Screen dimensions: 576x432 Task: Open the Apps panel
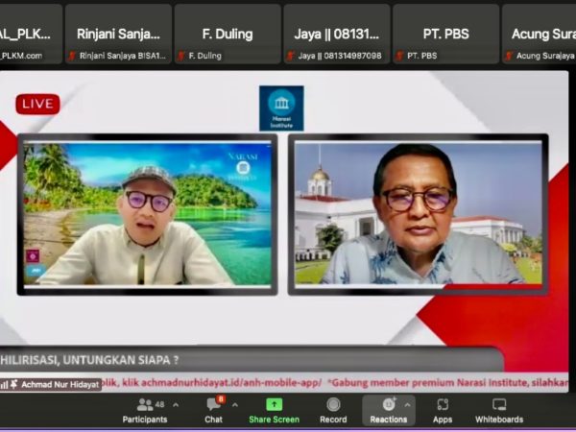click(443, 410)
